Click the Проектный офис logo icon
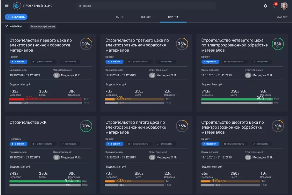This screenshot has width=292, height=195. click(17, 6)
